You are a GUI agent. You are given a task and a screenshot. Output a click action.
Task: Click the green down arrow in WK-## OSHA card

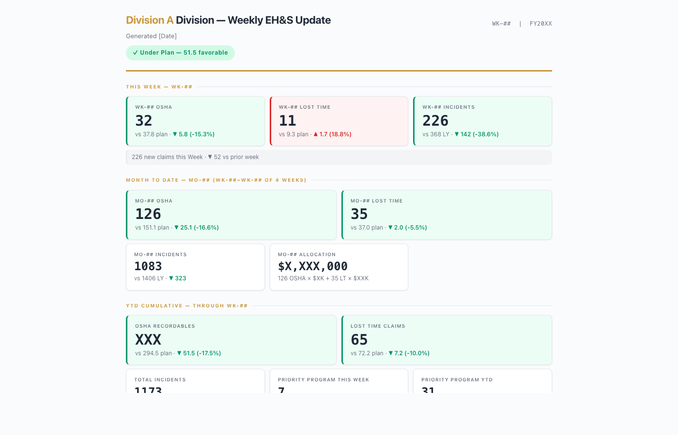(x=175, y=134)
